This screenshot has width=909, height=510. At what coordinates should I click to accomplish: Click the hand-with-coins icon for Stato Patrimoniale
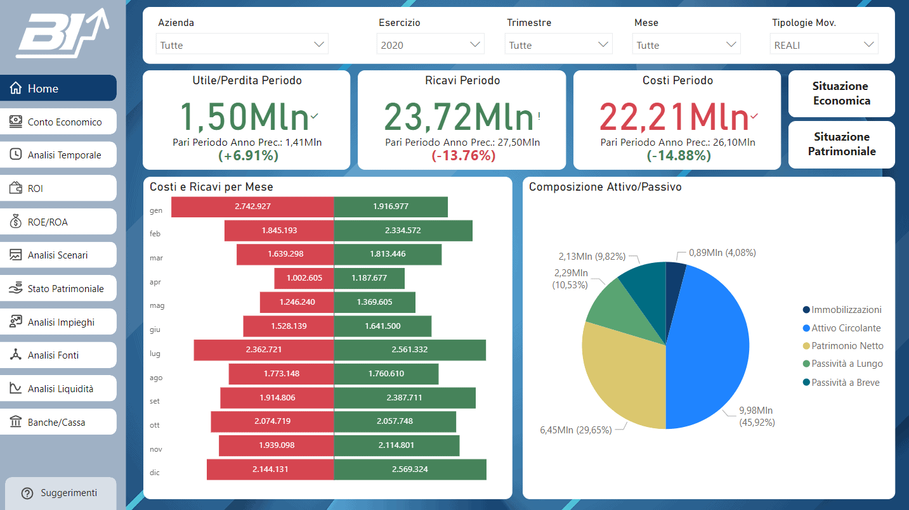point(16,289)
